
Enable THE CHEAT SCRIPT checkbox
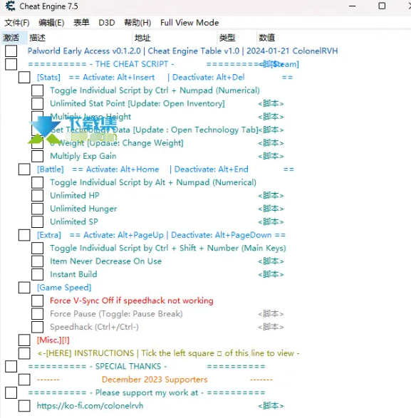pyautogui.click(x=11, y=64)
